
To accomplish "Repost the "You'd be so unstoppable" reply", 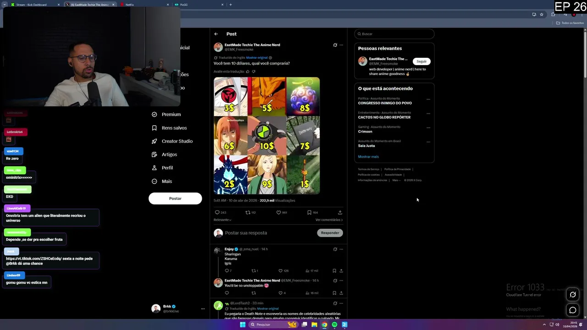I will pyautogui.click(x=254, y=293).
